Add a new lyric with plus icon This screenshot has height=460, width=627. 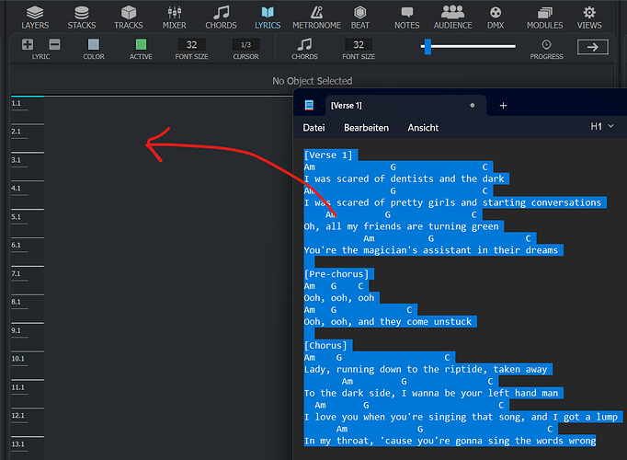point(28,44)
